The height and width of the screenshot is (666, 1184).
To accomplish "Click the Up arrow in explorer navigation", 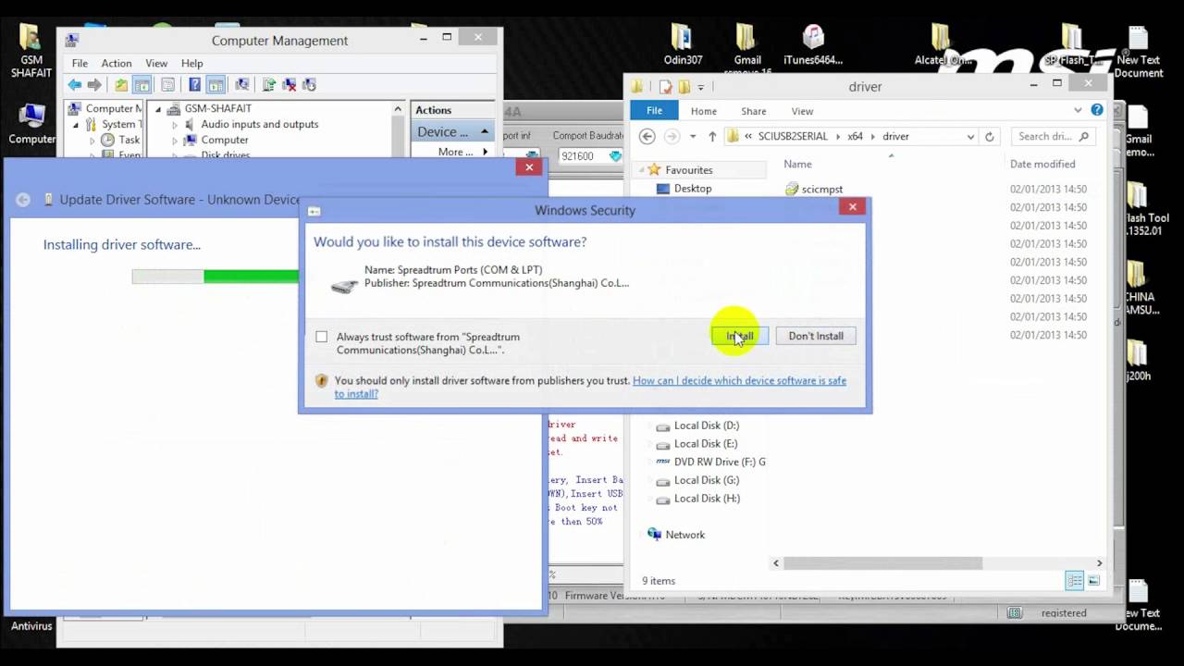I will tap(711, 136).
